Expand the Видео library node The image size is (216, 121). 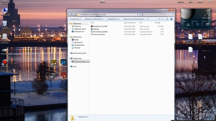tap(71, 40)
